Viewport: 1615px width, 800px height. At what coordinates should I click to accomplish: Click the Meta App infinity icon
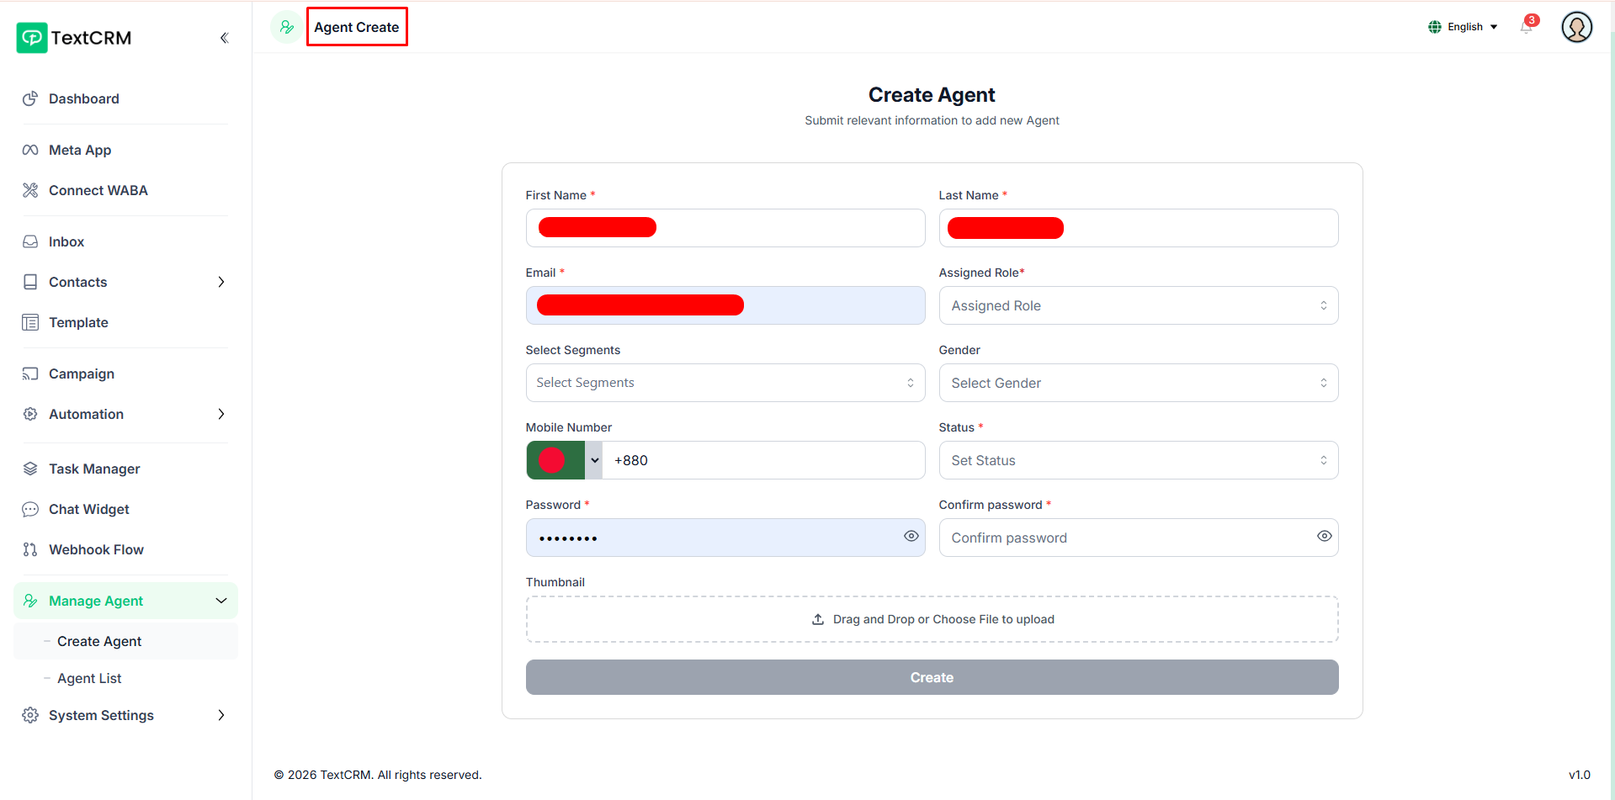coord(30,150)
